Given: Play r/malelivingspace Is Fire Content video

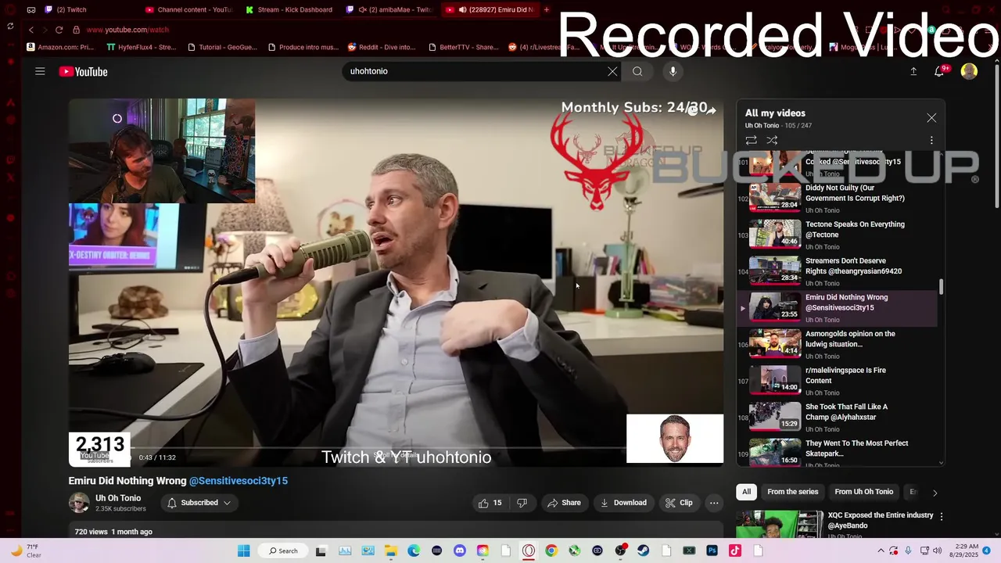Looking at the screenshot, I should [x=837, y=381].
